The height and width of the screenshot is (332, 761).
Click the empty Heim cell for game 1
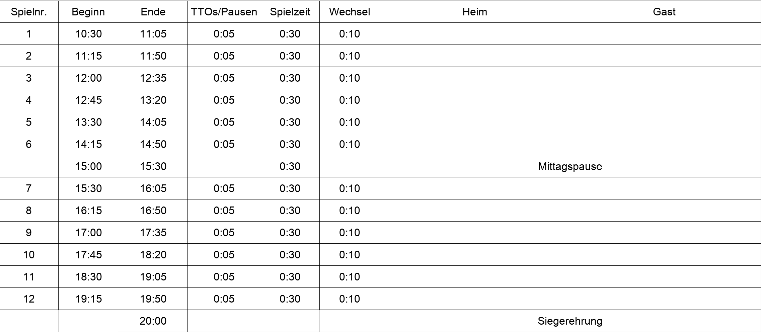tap(474, 34)
